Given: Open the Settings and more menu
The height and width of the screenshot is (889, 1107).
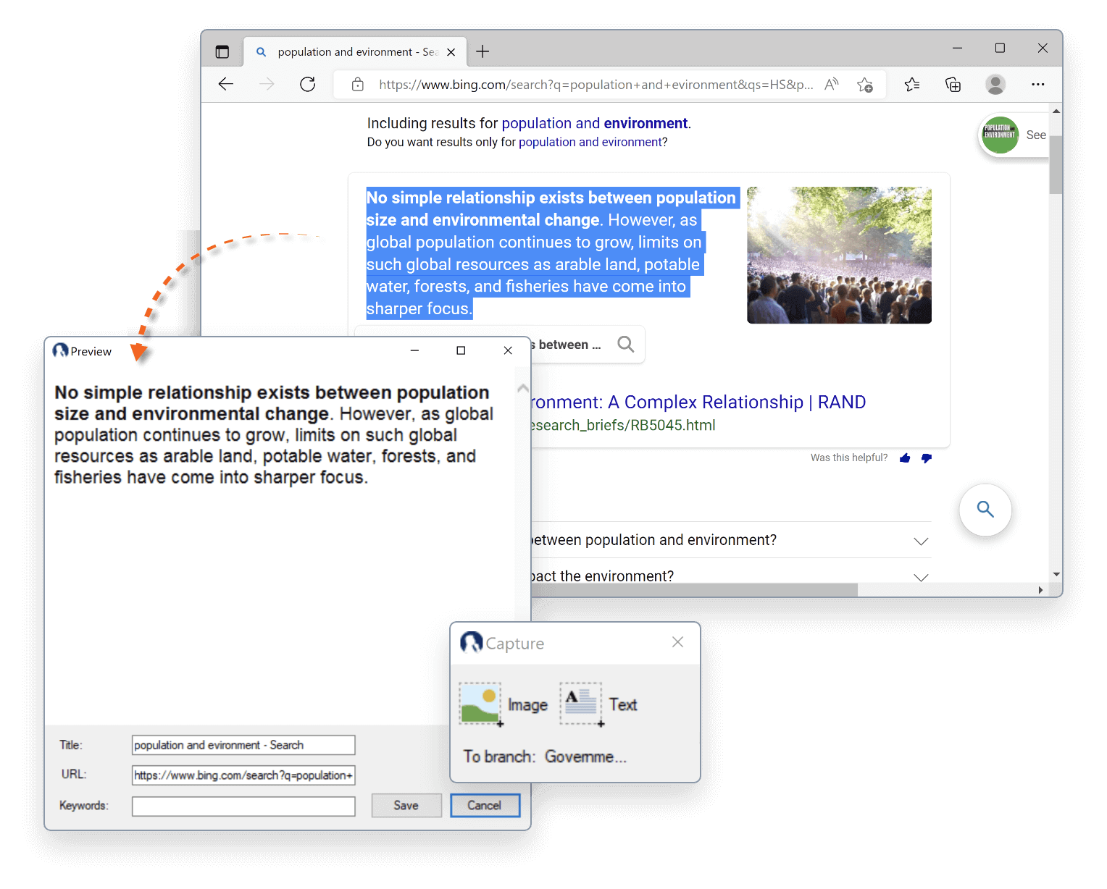Looking at the screenshot, I should 1038,85.
